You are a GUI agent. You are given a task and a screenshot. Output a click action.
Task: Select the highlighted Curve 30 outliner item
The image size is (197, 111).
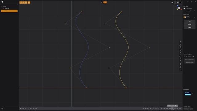(9, 11)
